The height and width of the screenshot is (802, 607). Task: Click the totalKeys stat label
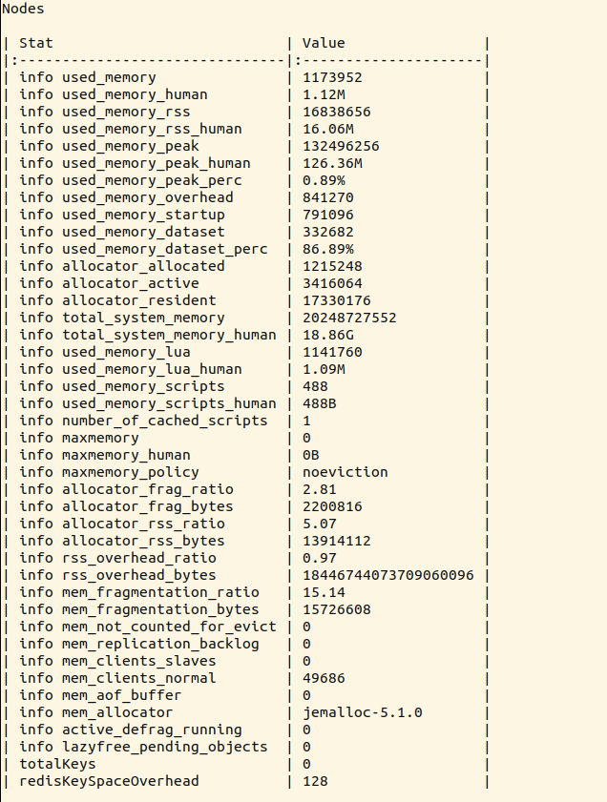(57, 764)
